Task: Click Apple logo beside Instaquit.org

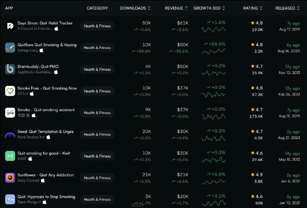Action: (x=41, y=50)
